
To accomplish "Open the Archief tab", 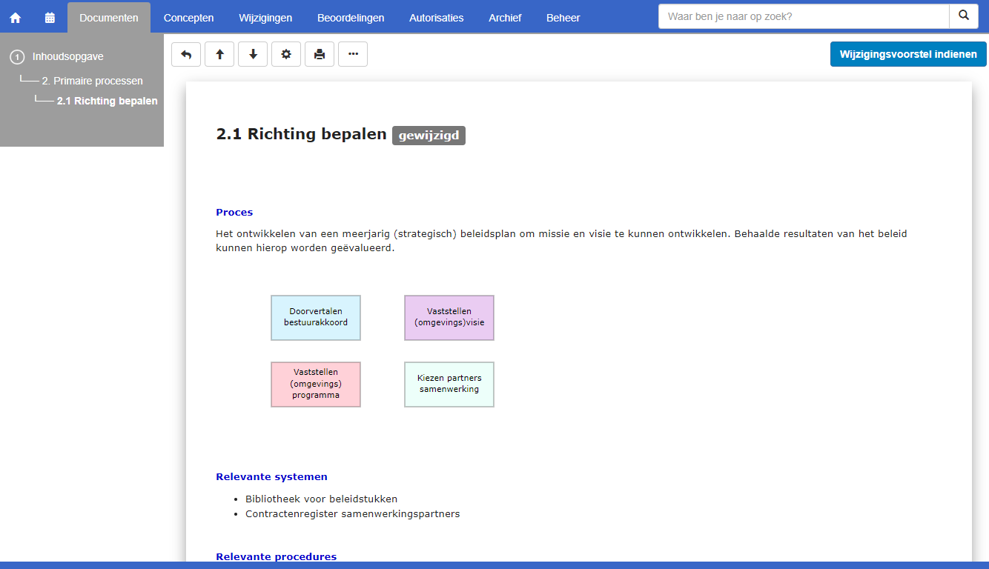I will (505, 18).
